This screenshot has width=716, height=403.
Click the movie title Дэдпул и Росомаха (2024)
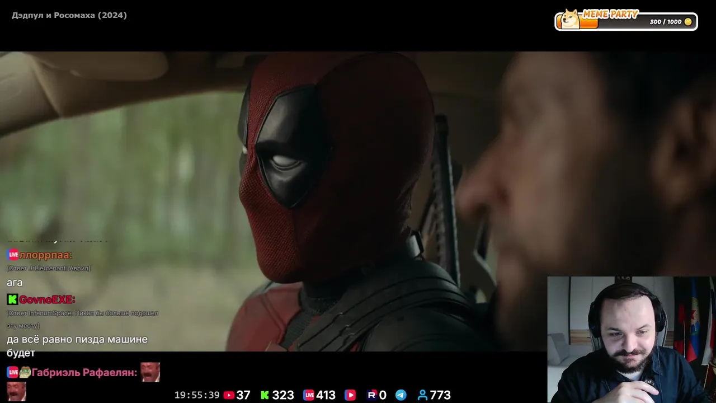pos(69,15)
